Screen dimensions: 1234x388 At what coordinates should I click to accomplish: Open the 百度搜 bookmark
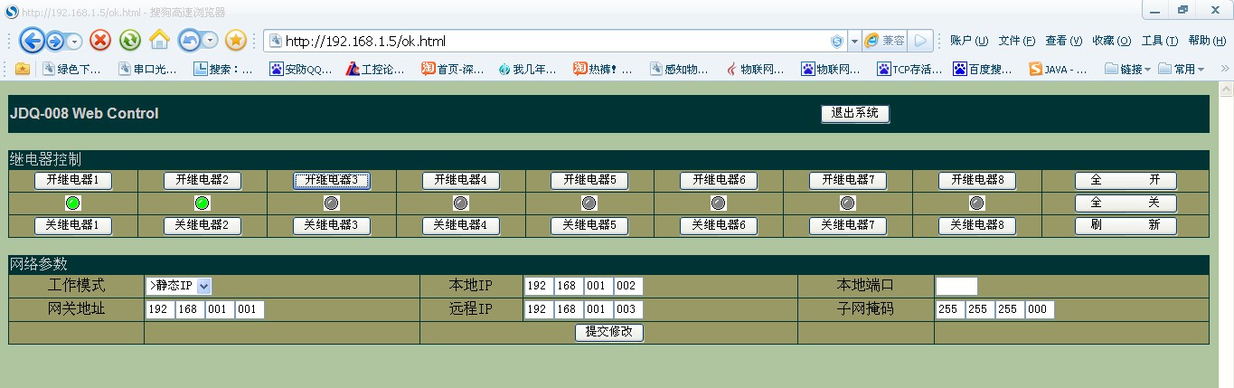point(983,69)
